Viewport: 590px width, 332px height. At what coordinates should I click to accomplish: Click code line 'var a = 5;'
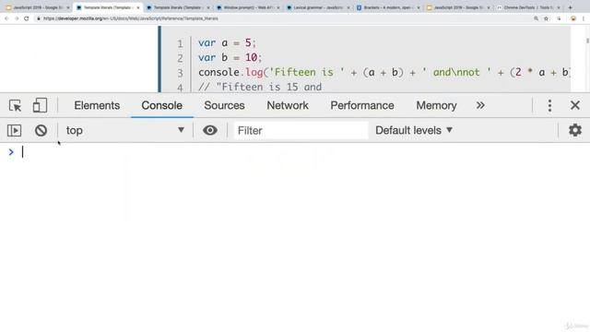[x=228, y=43]
